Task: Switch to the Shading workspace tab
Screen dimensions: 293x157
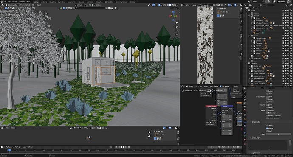Action: [81, 2]
